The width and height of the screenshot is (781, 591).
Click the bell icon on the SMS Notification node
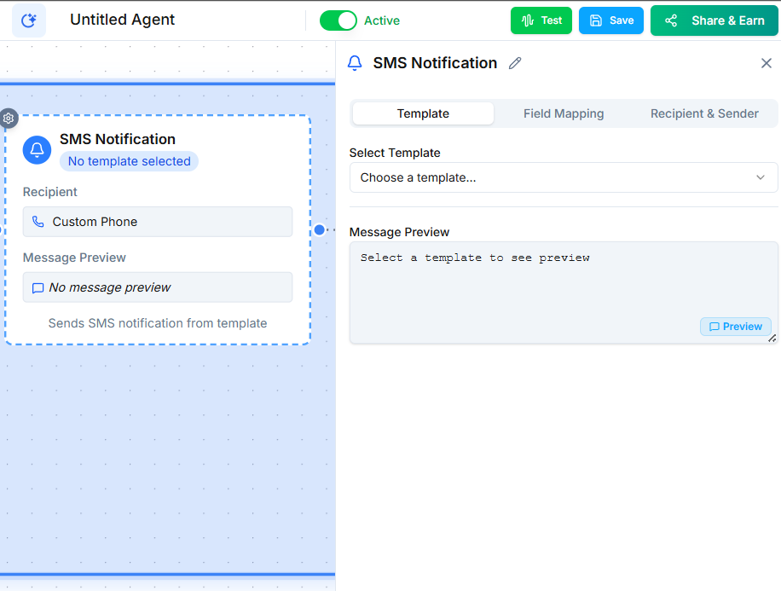point(36,150)
